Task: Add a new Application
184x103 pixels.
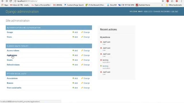Action: pos(75,55)
